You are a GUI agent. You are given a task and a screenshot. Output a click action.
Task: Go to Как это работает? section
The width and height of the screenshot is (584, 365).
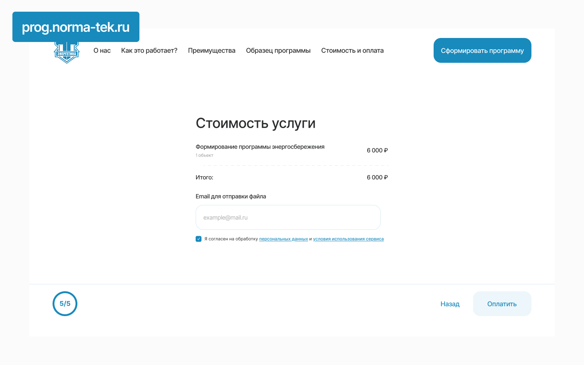click(x=149, y=51)
